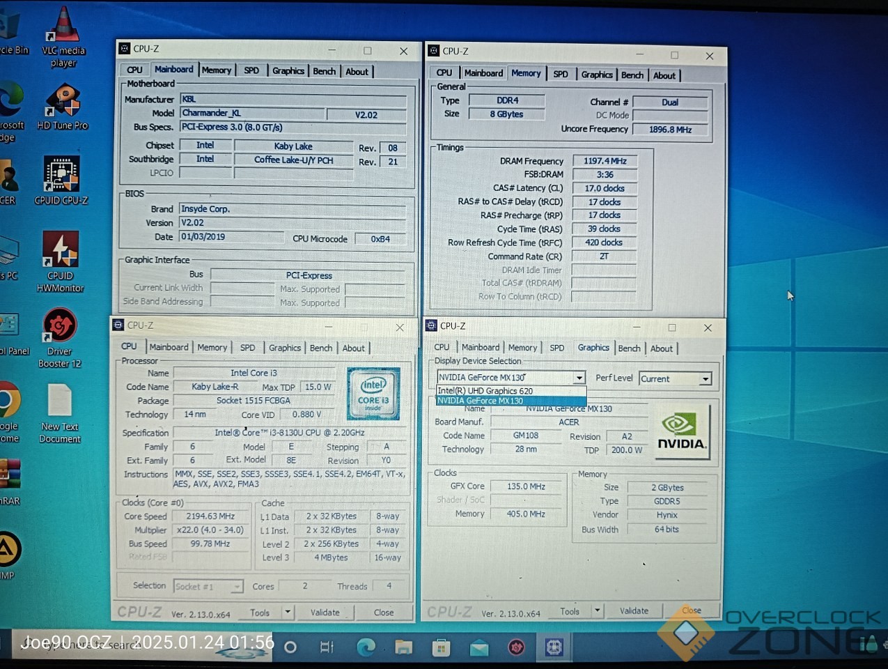Click the Southbridge value "Coffee Lake-U/Y PCH"

coord(293,160)
